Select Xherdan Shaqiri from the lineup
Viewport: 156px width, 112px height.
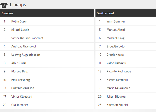point(117,105)
